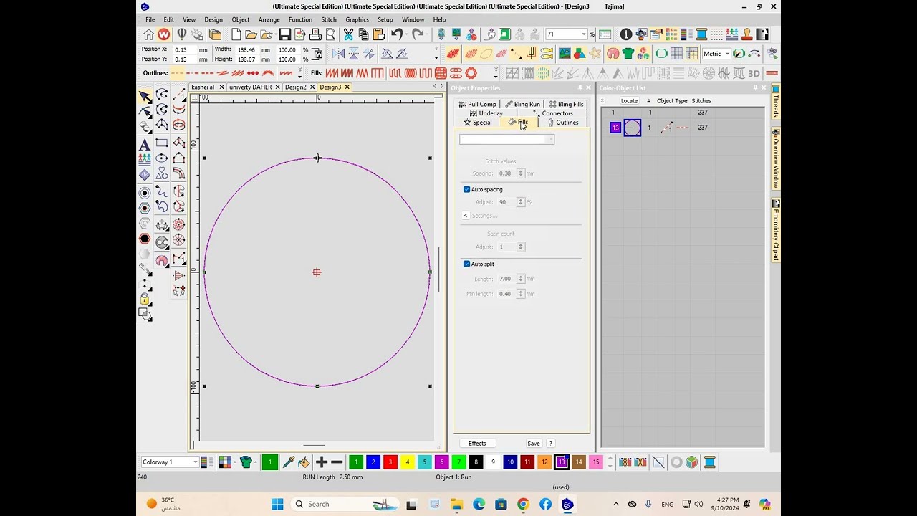Select color swatch 10 dark blue in palette
Screen dimensions: 917x516
510,462
